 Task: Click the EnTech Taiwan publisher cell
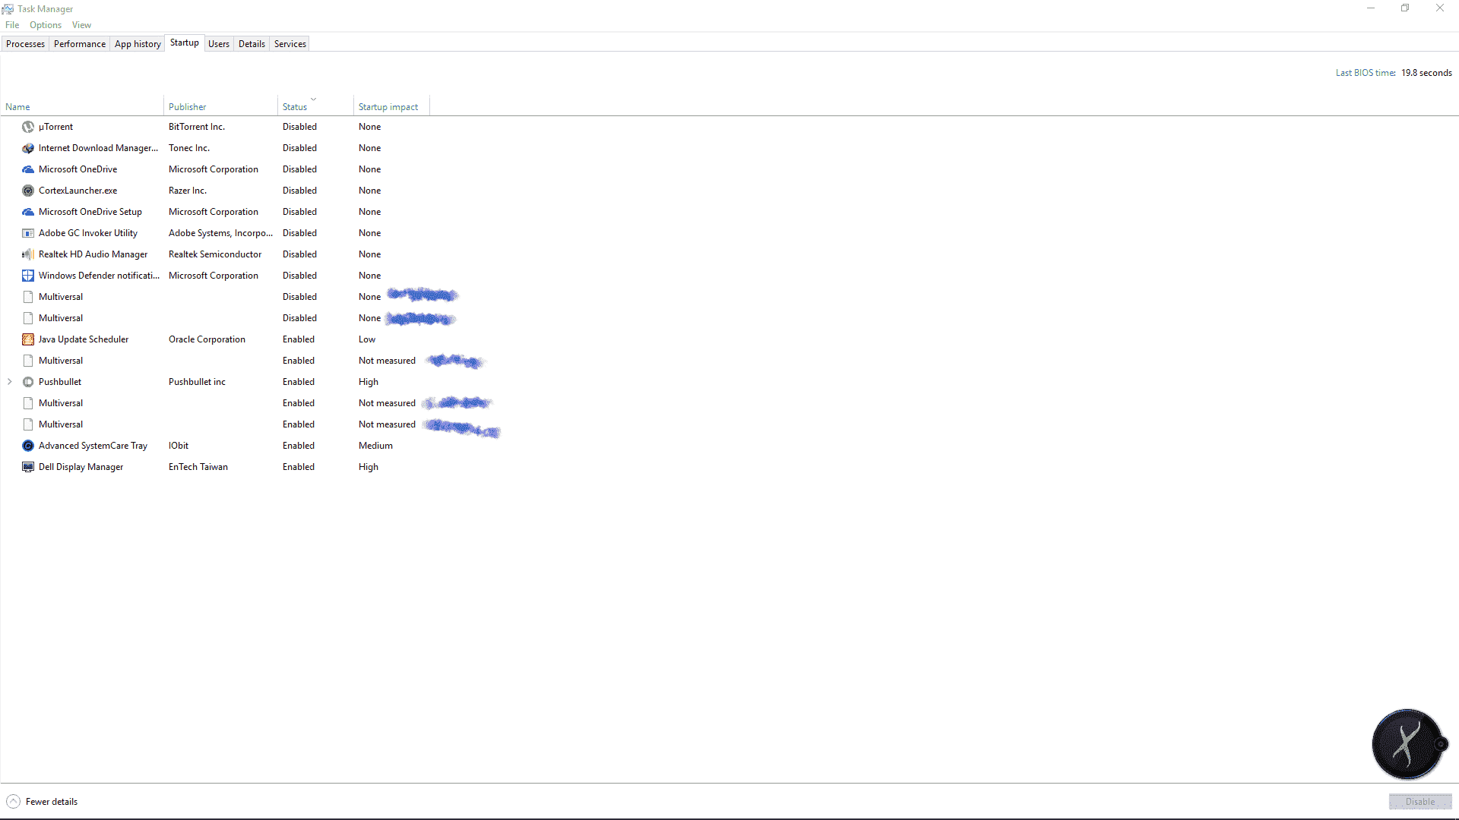pyautogui.click(x=198, y=467)
